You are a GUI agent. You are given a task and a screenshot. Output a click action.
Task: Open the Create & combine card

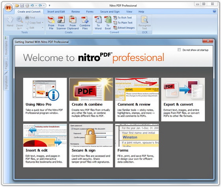(x=91, y=100)
